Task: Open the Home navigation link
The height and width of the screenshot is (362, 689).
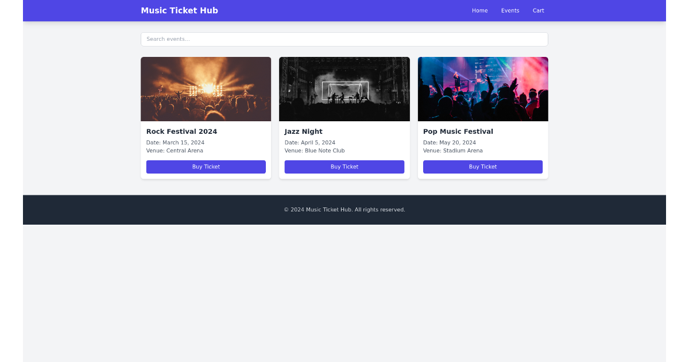Action: [x=480, y=10]
